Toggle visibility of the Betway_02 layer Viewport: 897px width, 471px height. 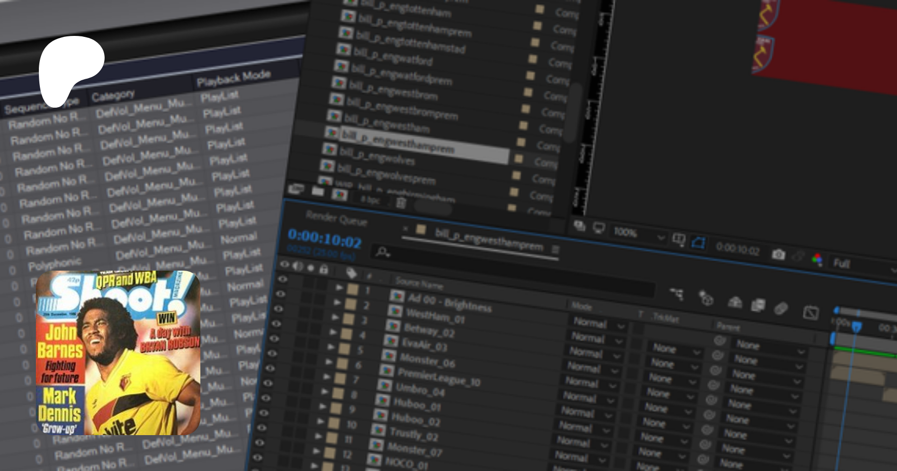pos(278,309)
